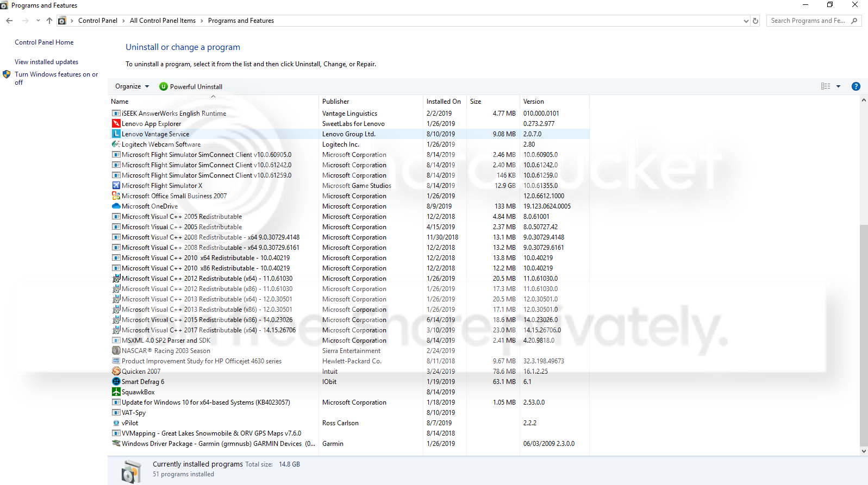Go back with the back arrow
Screen dimensions: 868x485
coord(9,21)
